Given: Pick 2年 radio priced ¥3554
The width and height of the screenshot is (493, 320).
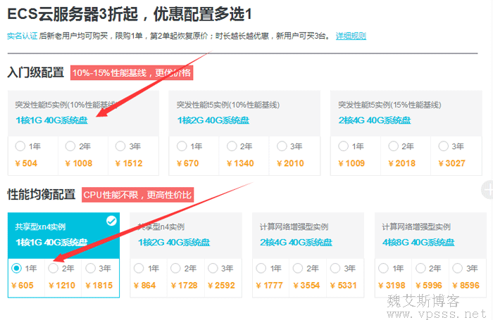Looking at the screenshot, I should tap(299, 268).
